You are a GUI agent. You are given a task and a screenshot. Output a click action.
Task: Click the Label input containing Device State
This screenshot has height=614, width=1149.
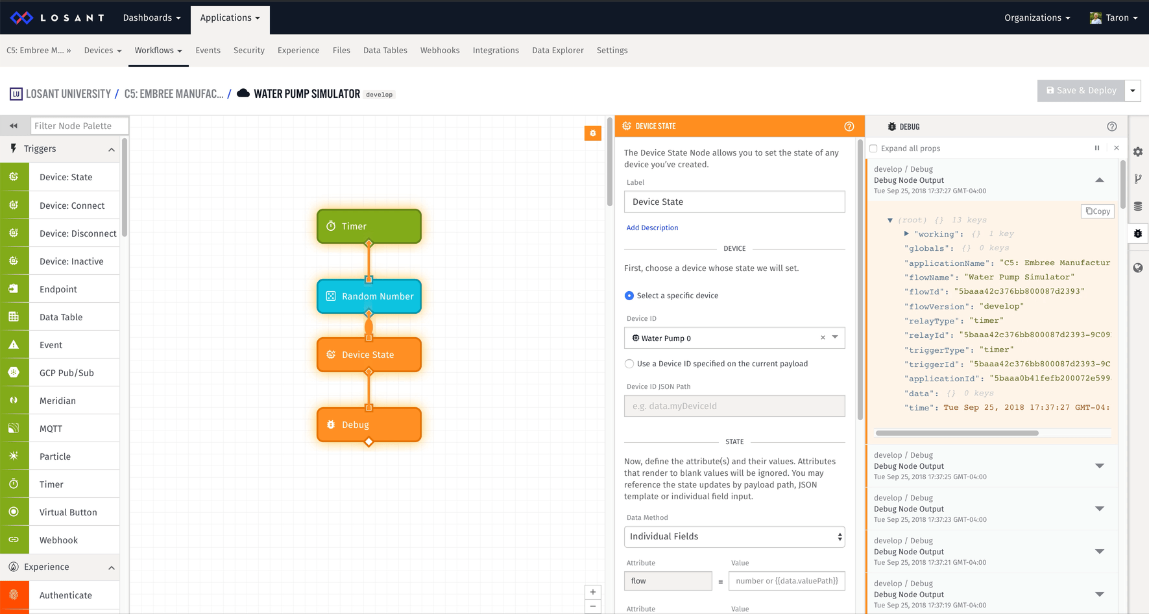pyautogui.click(x=734, y=202)
